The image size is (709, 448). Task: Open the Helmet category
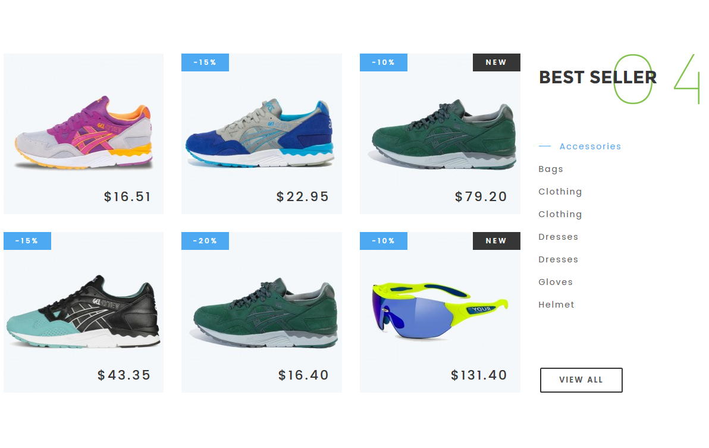point(556,305)
